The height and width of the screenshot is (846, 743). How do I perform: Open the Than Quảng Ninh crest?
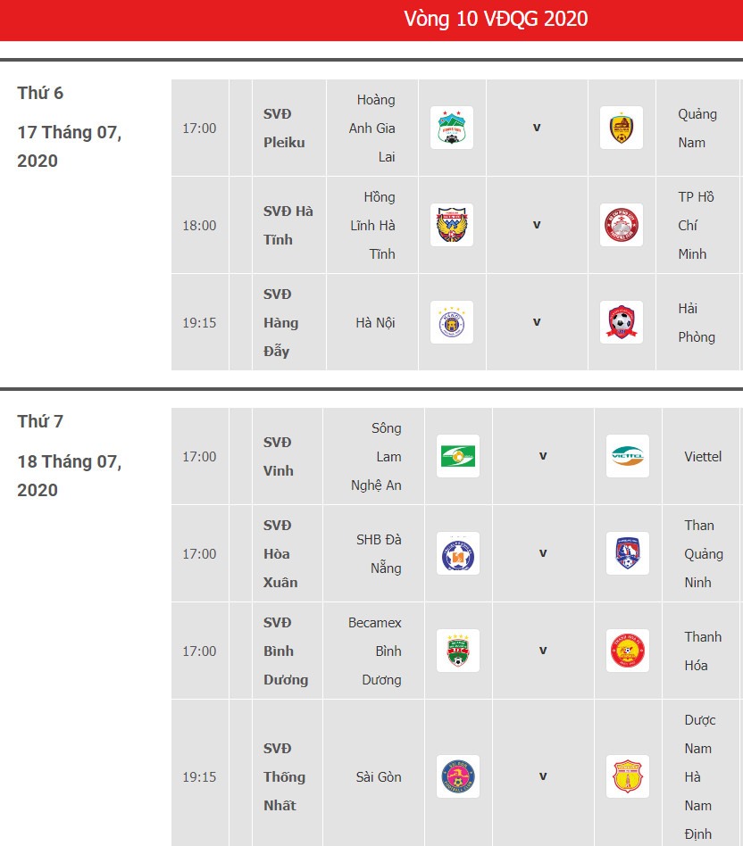(628, 553)
